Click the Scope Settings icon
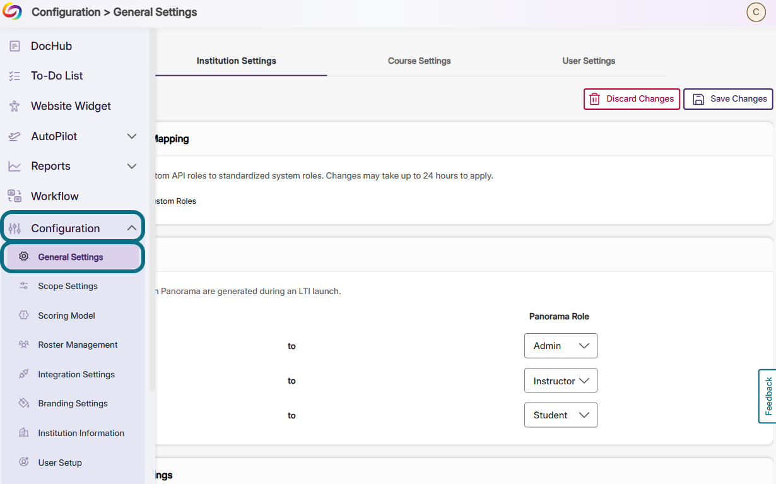This screenshot has height=484, width=776. coord(24,286)
